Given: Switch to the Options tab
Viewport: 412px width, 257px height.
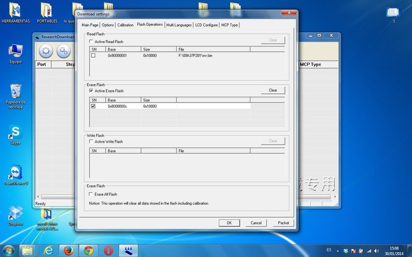Looking at the screenshot, I should (108, 25).
